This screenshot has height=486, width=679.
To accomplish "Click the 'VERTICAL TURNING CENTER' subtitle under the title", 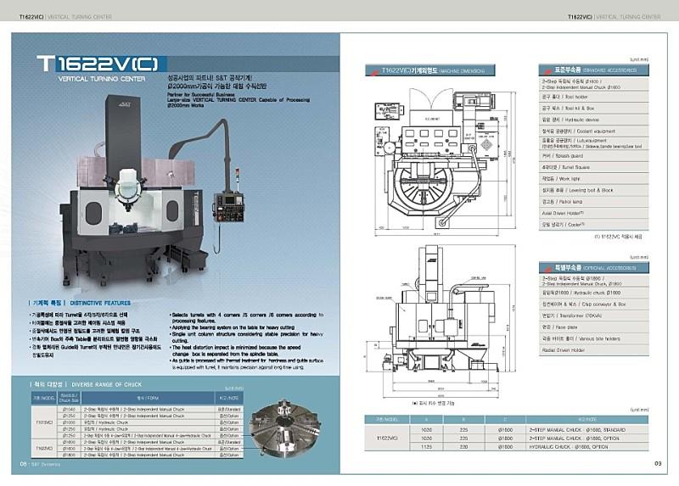I will tap(102, 79).
